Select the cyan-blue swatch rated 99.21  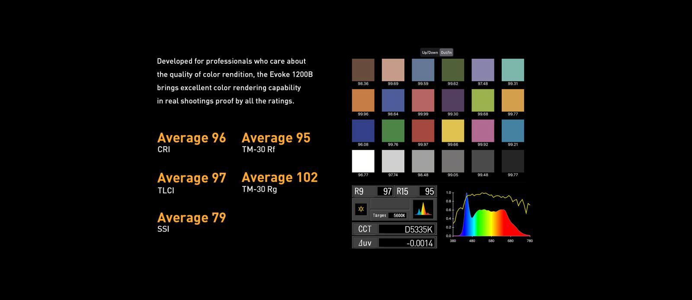[513, 131]
